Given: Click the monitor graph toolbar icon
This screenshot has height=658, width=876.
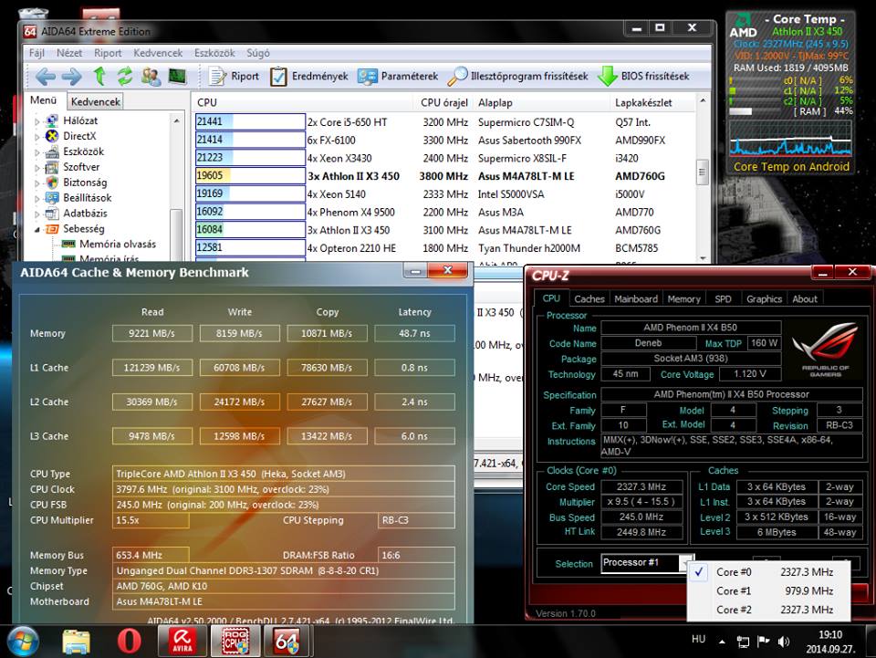Looking at the screenshot, I should click(x=177, y=76).
